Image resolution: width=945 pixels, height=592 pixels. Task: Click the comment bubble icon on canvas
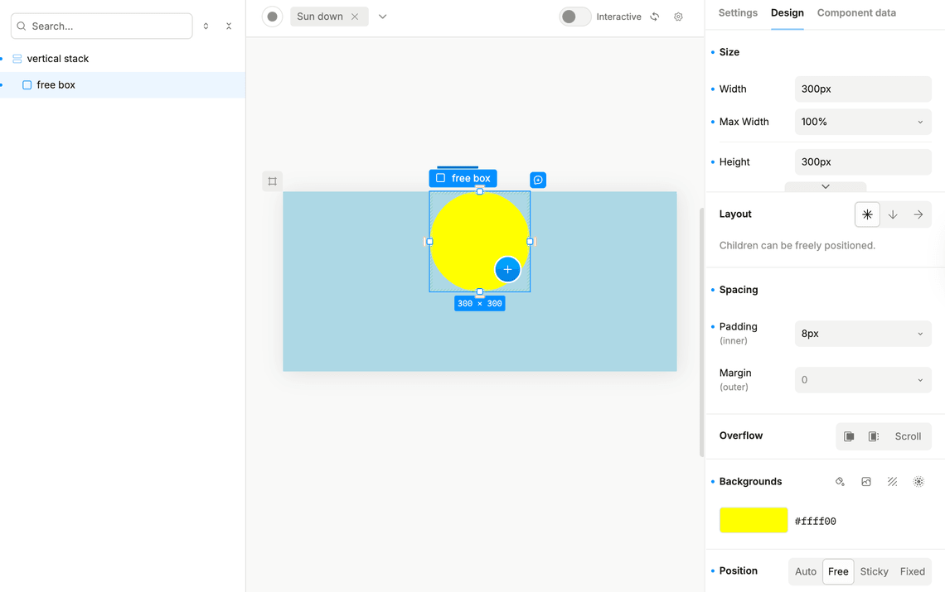tap(538, 180)
